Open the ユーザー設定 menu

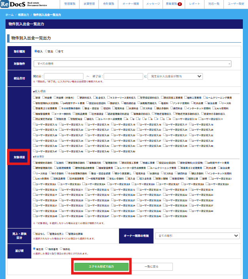pyautogui.click(x=236, y=4)
